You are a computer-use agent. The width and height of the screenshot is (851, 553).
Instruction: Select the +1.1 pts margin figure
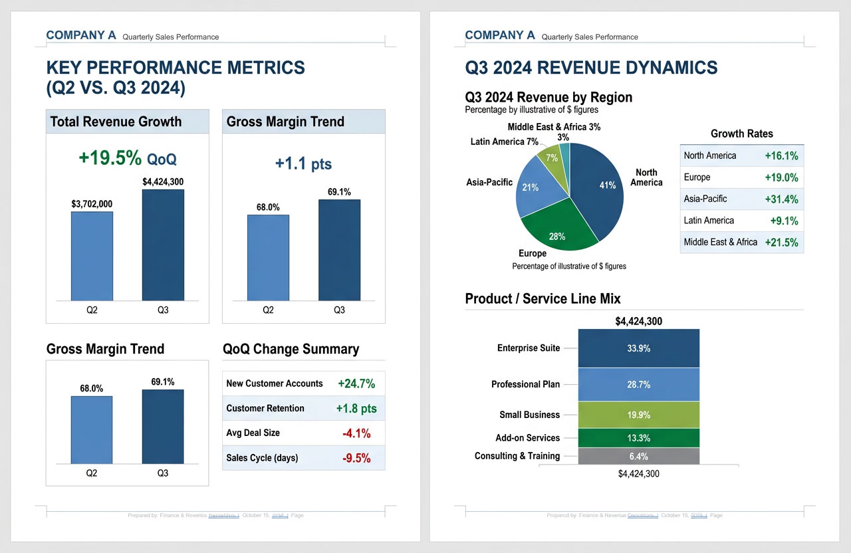click(303, 164)
